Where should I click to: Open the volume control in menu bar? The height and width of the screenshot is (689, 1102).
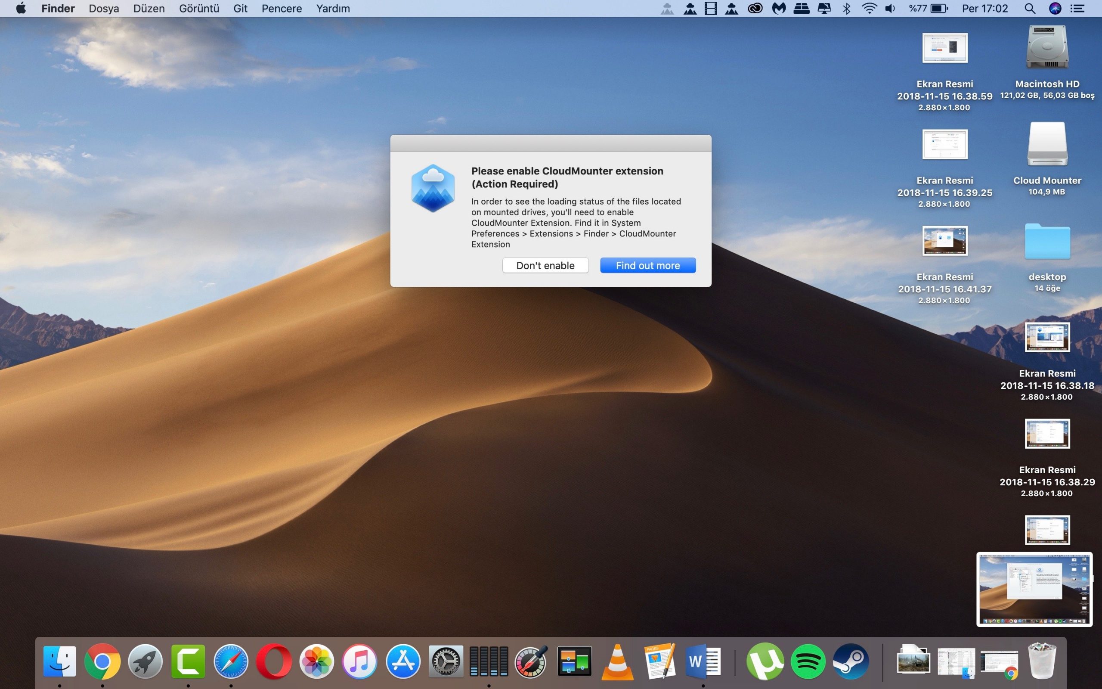[x=890, y=9]
